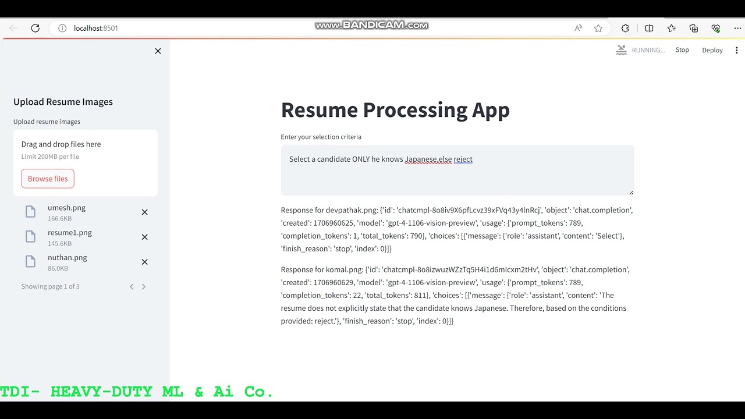Screen dimensions: 745x419
Task: Delete nuthan.png from upload list
Action: 145,262
